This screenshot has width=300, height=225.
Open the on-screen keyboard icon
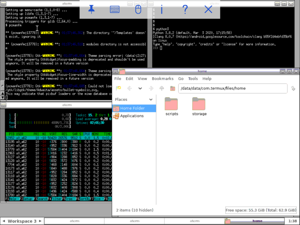coord(115,10)
